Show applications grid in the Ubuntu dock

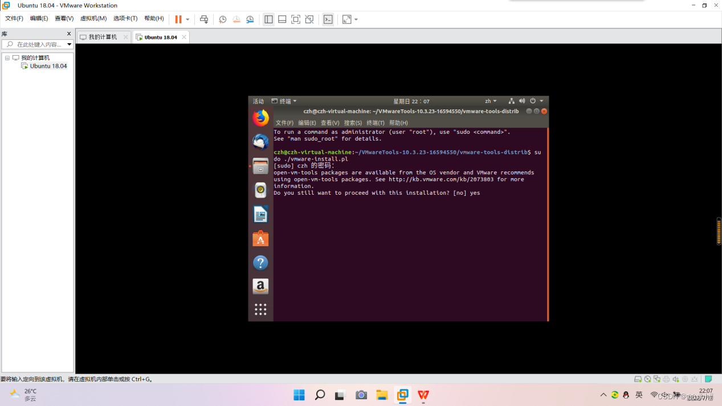tap(260, 309)
